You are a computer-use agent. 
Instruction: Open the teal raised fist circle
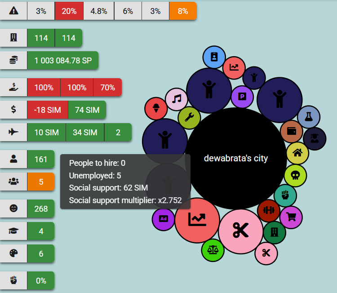[x=285, y=195]
